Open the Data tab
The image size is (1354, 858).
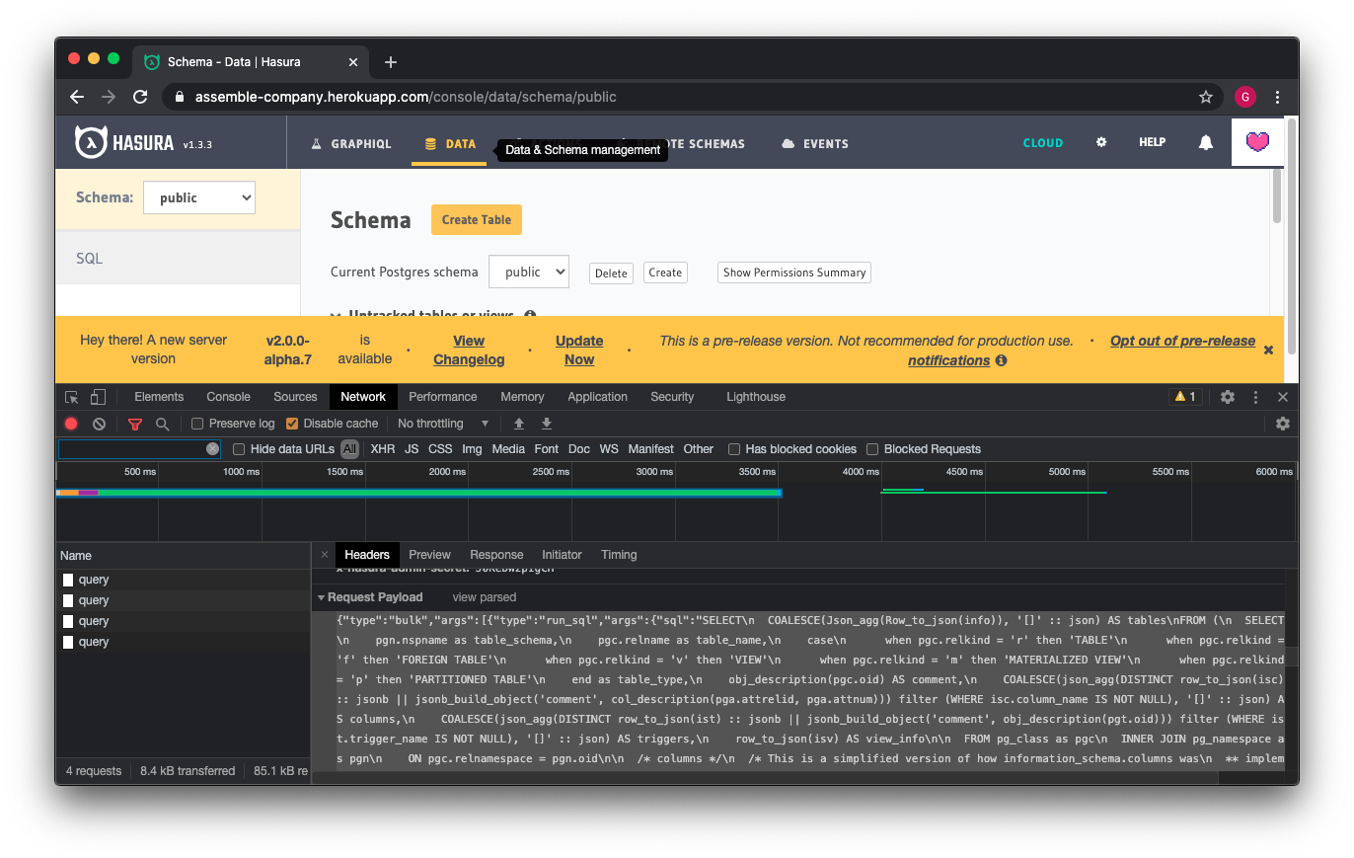pos(449,143)
